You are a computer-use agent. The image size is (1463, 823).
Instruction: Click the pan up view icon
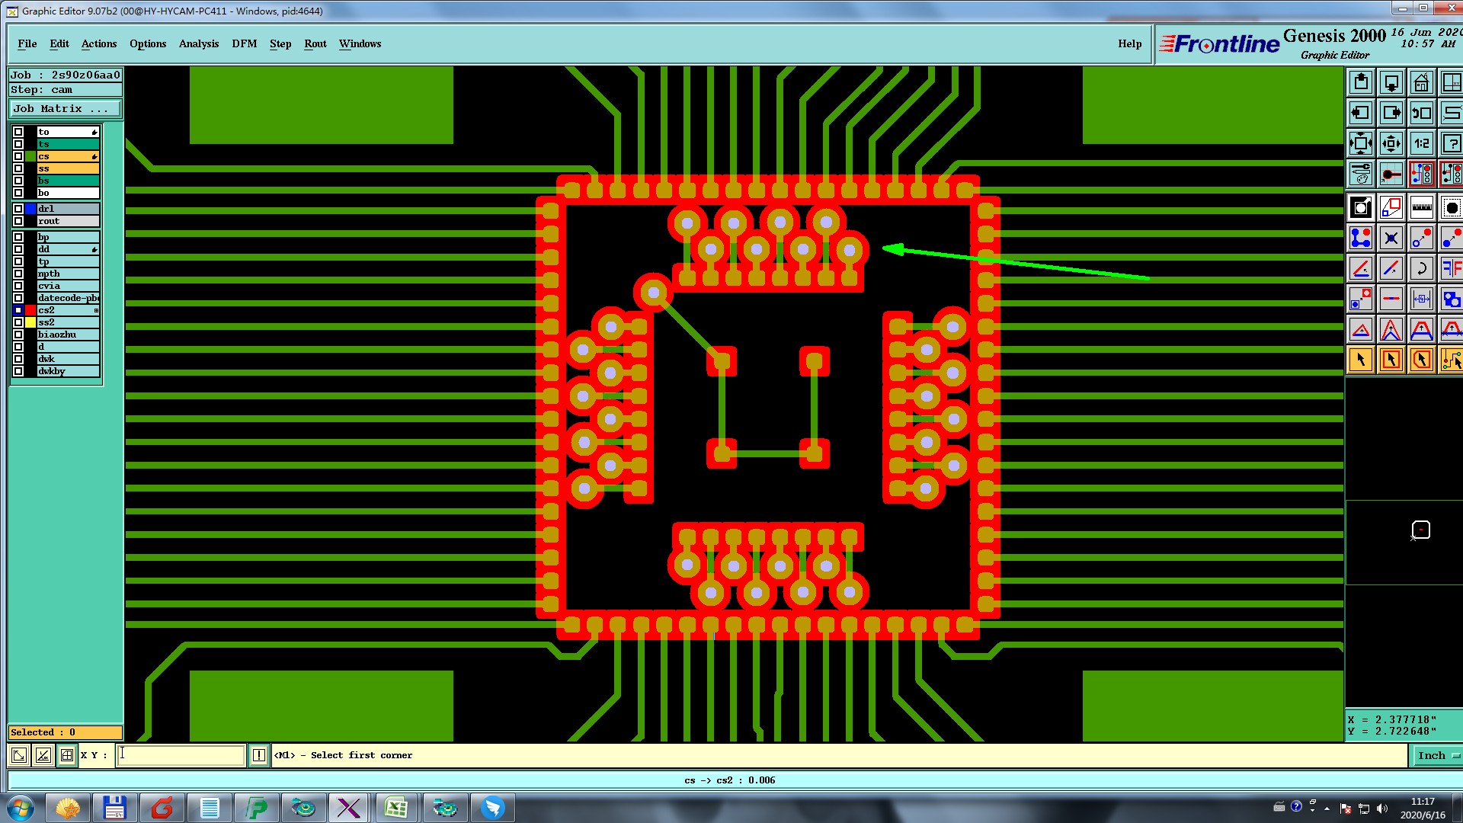coord(1360,82)
